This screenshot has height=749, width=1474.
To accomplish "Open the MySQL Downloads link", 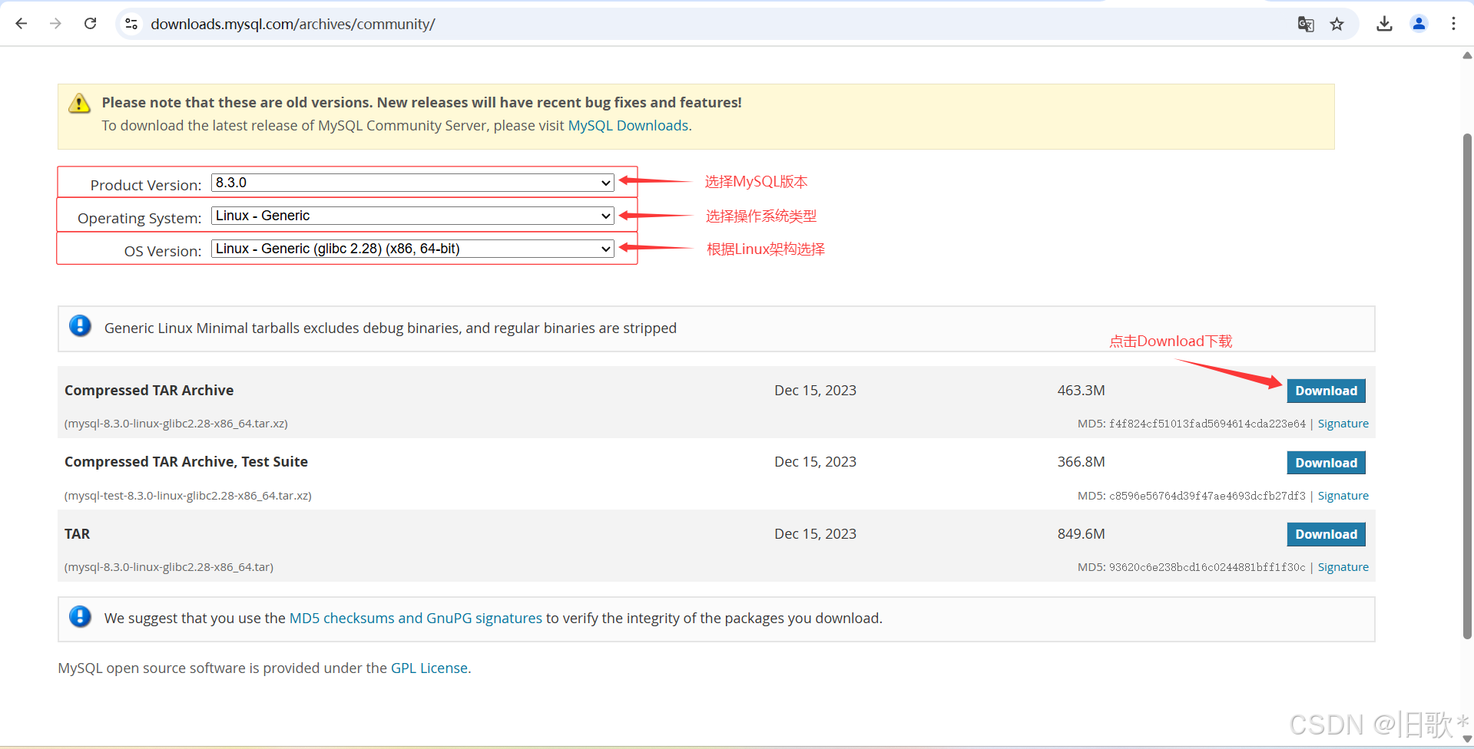I will tap(628, 126).
